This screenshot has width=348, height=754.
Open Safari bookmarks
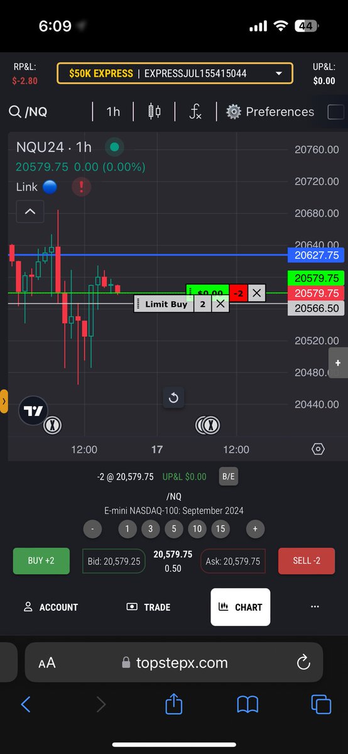point(247,704)
